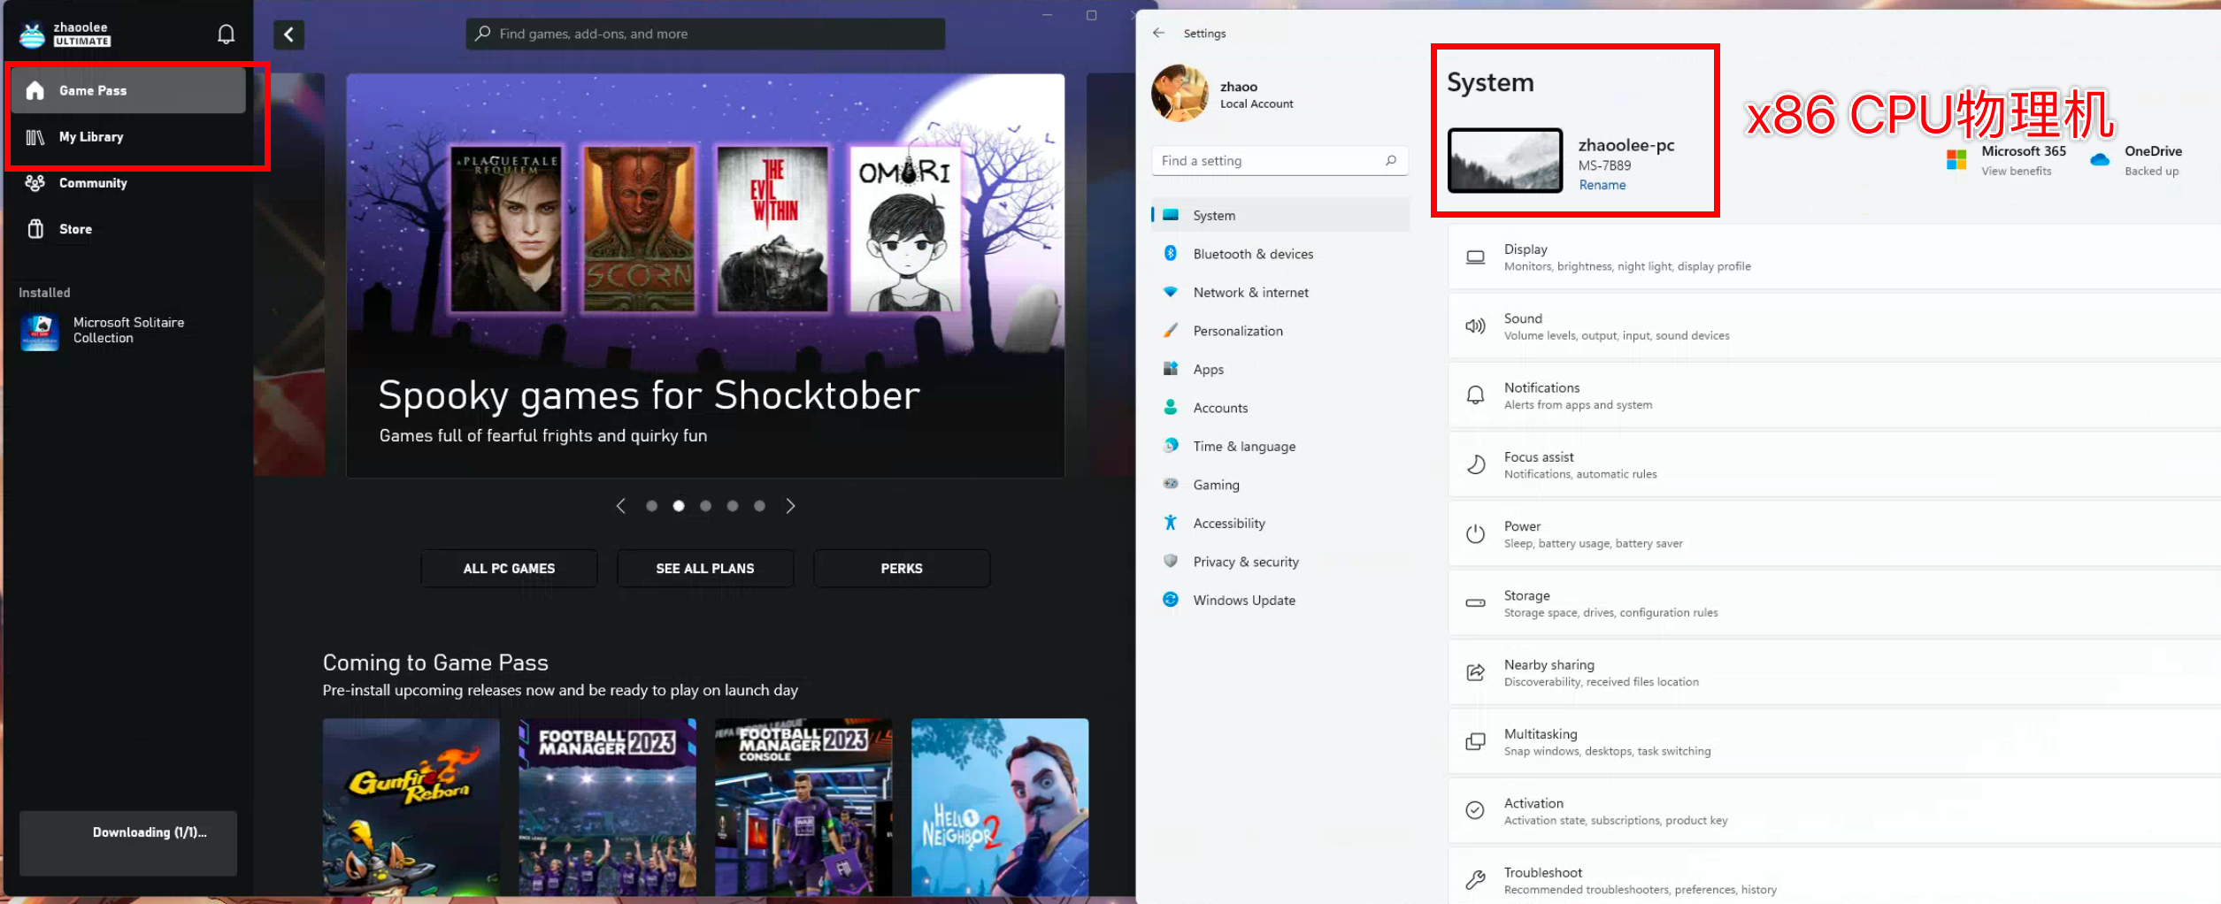Open Notifications settings row
Screen dimensions: 2221x904
(x=1834, y=395)
